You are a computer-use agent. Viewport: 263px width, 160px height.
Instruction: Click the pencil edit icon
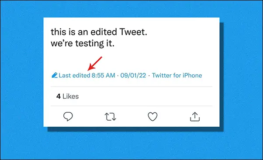click(55, 75)
